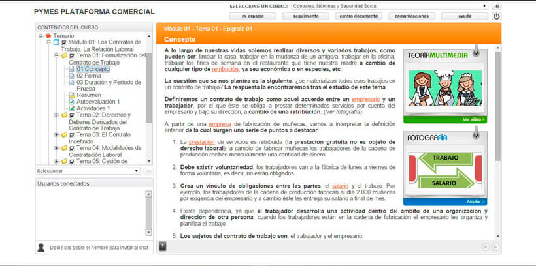Click the Módulo 01 module icon
This screenshot has height=266, width=536.
point(56,42)
